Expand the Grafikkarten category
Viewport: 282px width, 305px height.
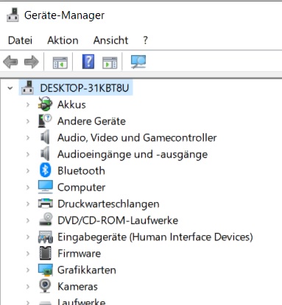coord(28,270)
